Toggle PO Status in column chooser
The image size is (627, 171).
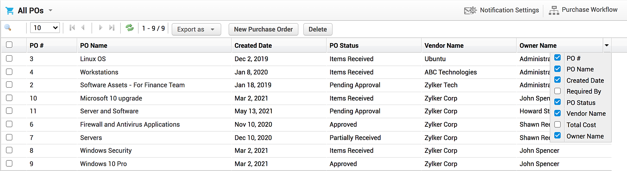point(557,102)
